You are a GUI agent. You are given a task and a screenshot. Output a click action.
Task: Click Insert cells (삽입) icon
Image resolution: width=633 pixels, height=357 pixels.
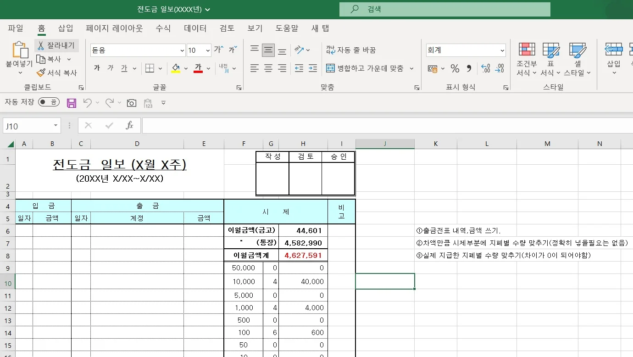tap(614, 50)
